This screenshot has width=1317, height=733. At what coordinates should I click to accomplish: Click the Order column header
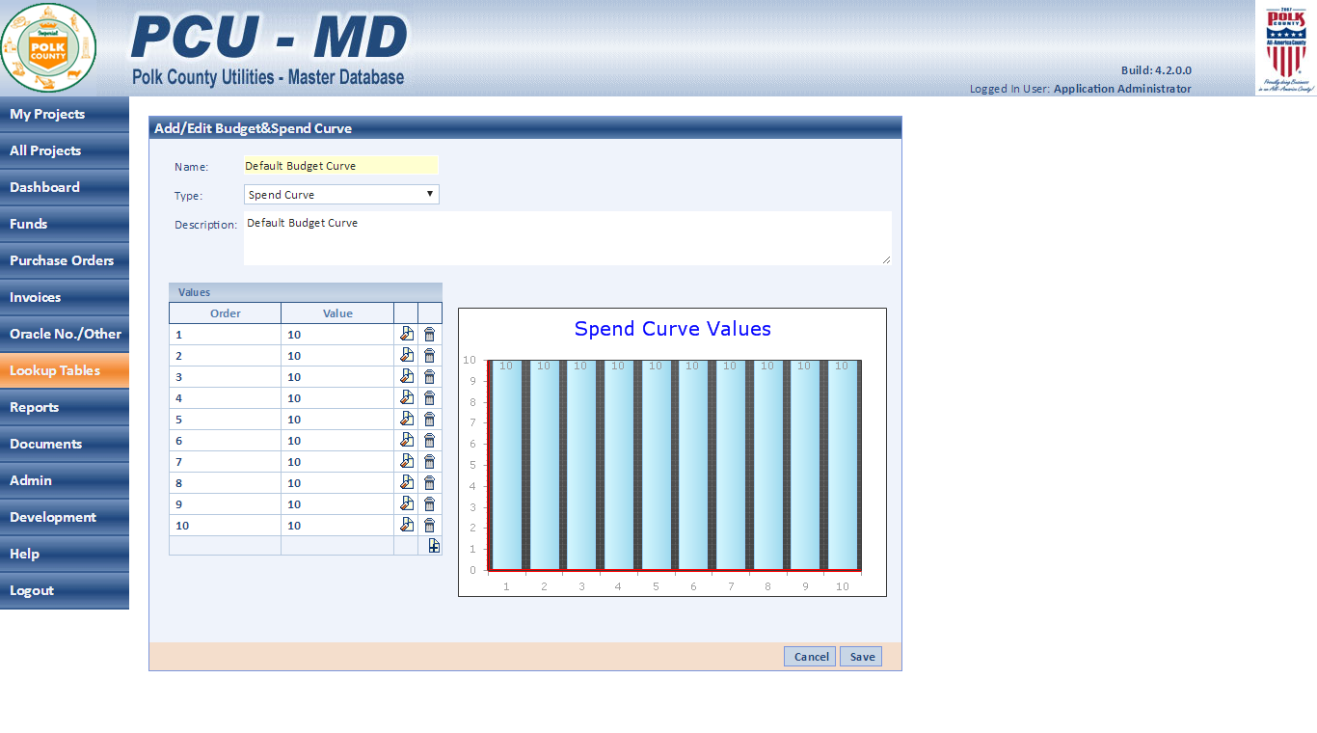[x=225, y=313]
